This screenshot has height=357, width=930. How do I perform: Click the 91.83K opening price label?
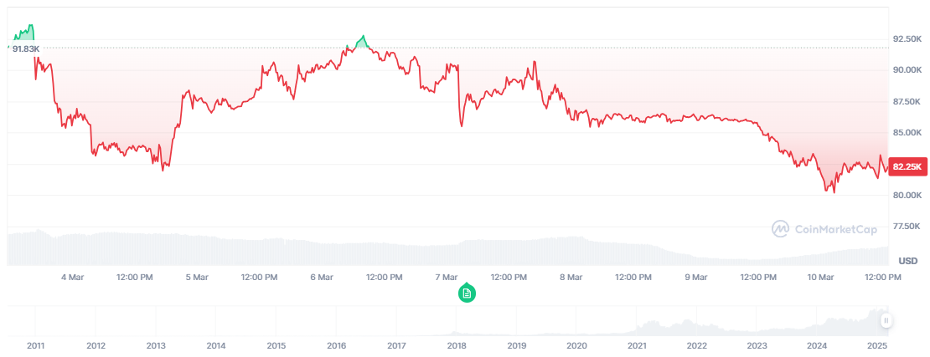tap(26, 49)
